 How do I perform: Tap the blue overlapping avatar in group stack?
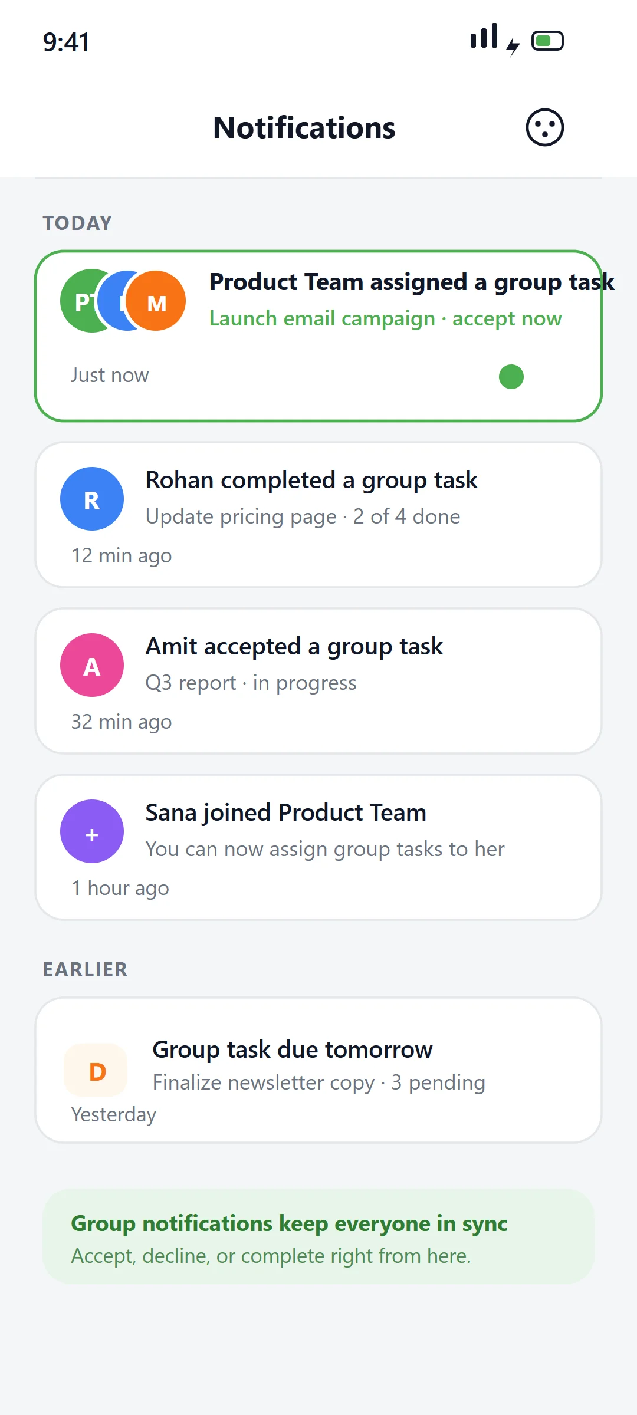[x=112, y=301]
